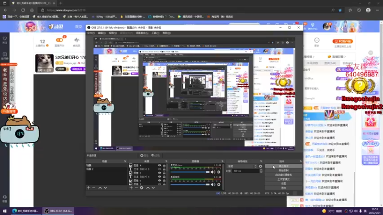Image resolution: width=383 pixels, height=215 pixels.
Task: Reload the browser page
Action: 23,10
